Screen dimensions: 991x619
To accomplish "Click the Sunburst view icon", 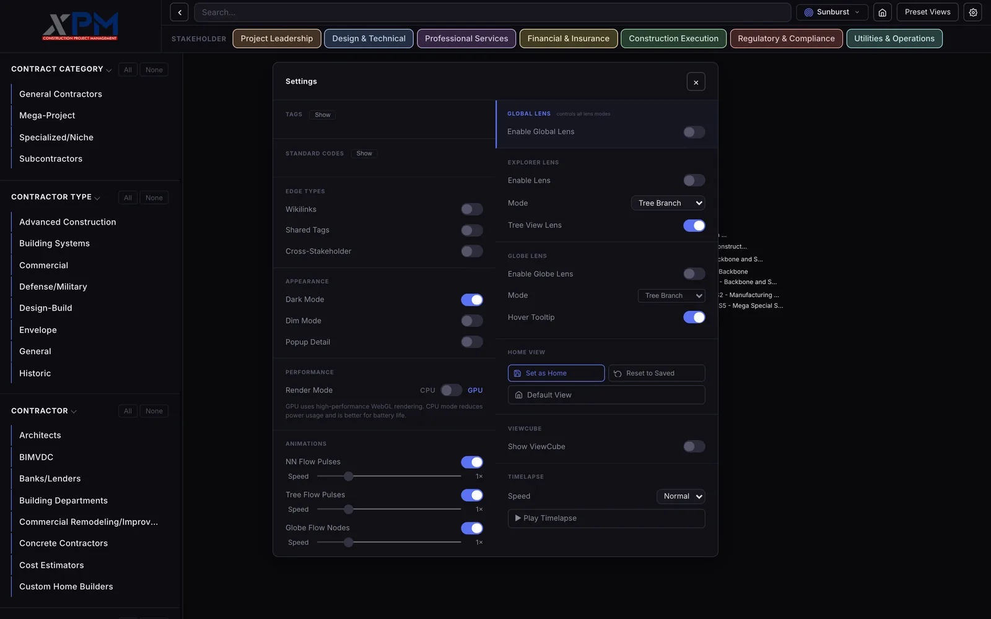I will click(x=808, y=12).
